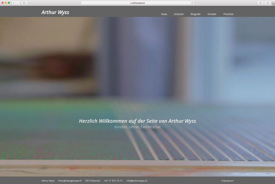Click the arthurwyss.ch address bar
Viewport: 275px width, 184px height.
pyautogui.click(x=137, y=3)
